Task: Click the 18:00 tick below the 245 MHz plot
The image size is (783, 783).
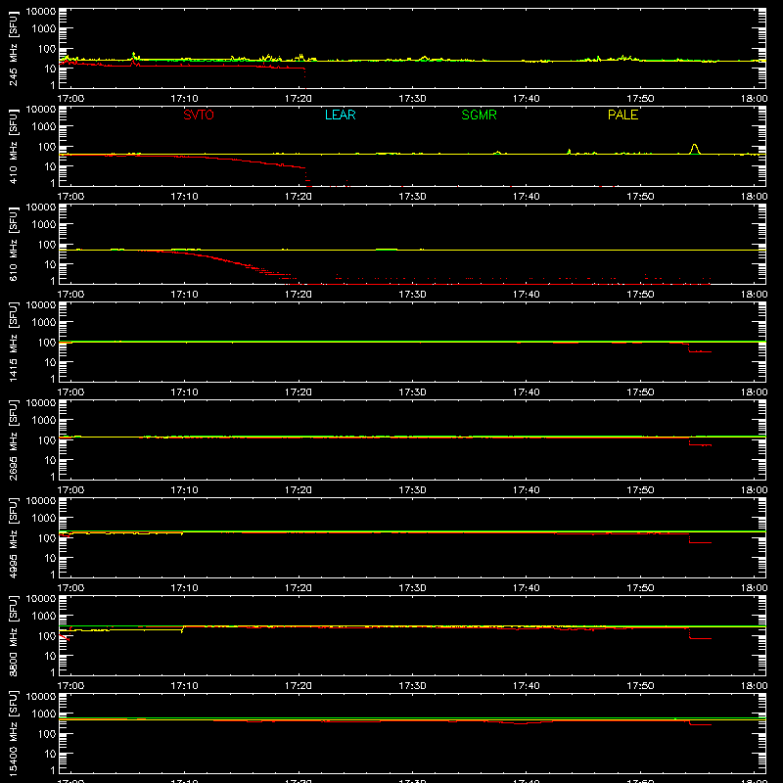Action: click(754, 99)
